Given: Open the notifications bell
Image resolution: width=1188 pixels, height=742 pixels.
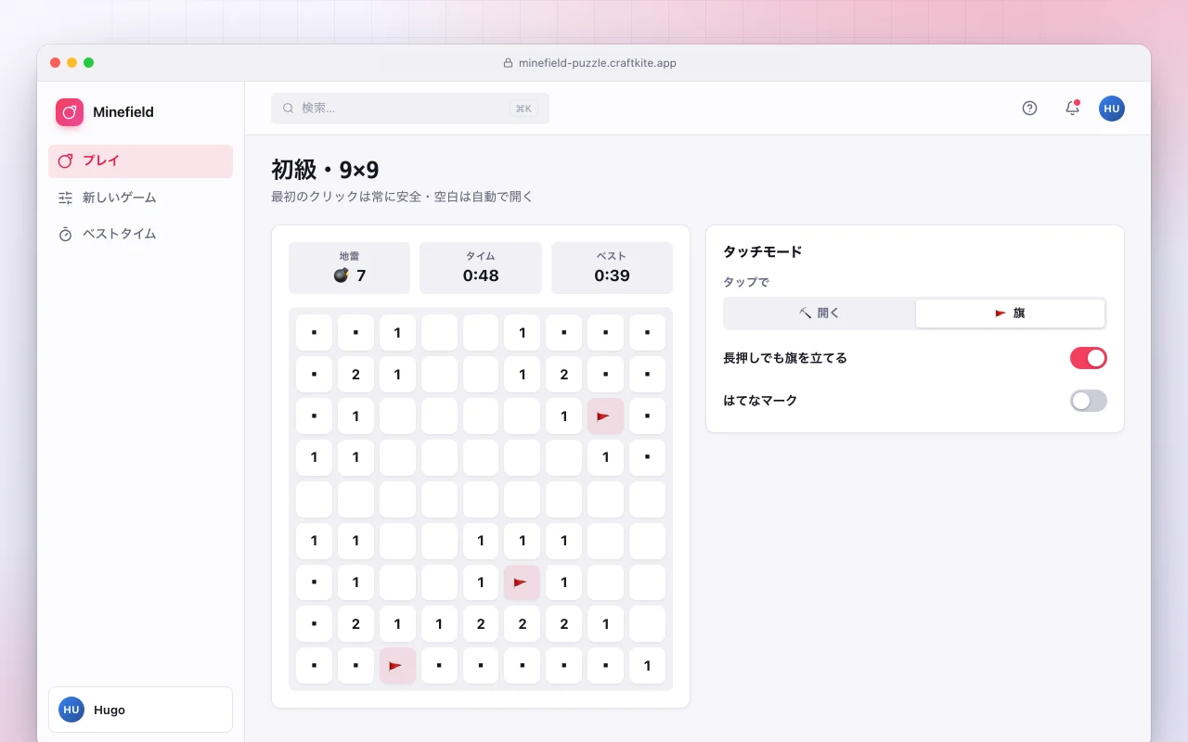Looking at the screenshot, I should pos(1072,109).
